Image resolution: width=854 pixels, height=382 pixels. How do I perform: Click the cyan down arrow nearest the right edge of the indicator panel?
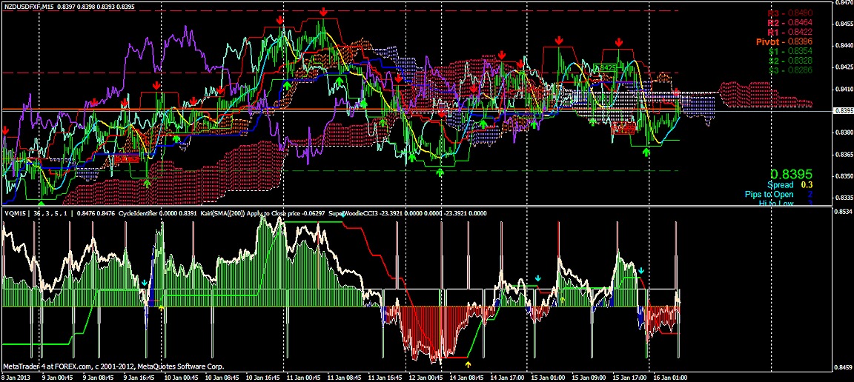[x=641, y=272]
